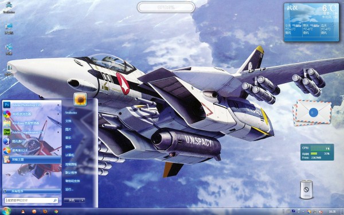This screenshot has height=215, width=344.
Task: Open Chrome from the taskbar
Action: point(56,212)
